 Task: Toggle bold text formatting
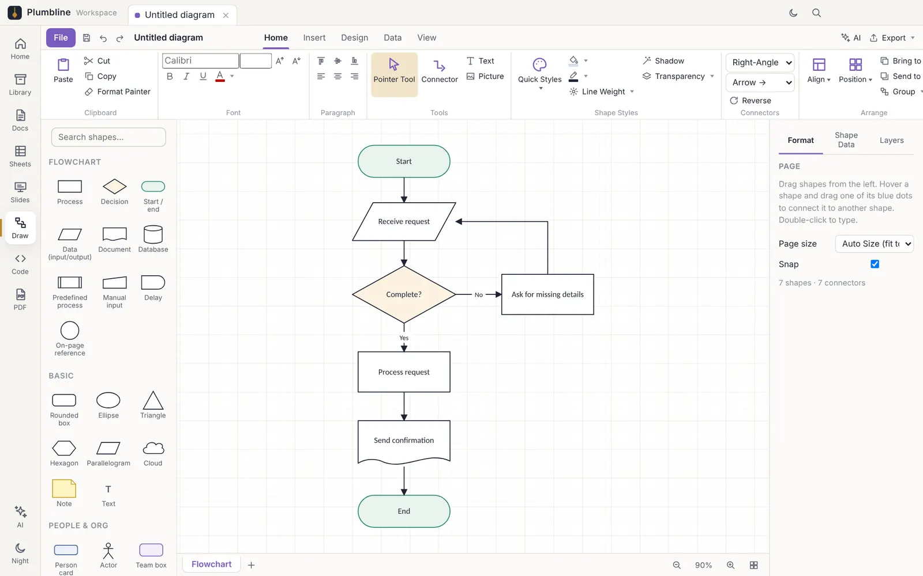click(x=170, y=76)
